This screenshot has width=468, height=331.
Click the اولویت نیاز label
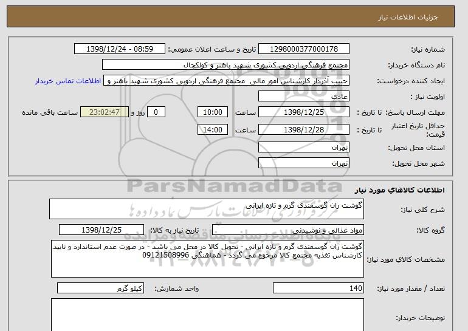(428, 97)
